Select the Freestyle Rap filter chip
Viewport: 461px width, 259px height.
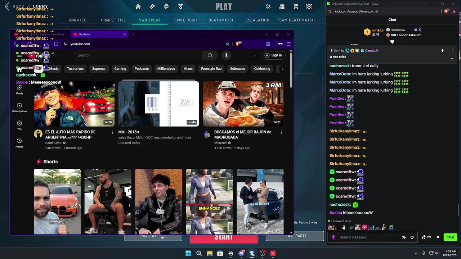[211, 69]
